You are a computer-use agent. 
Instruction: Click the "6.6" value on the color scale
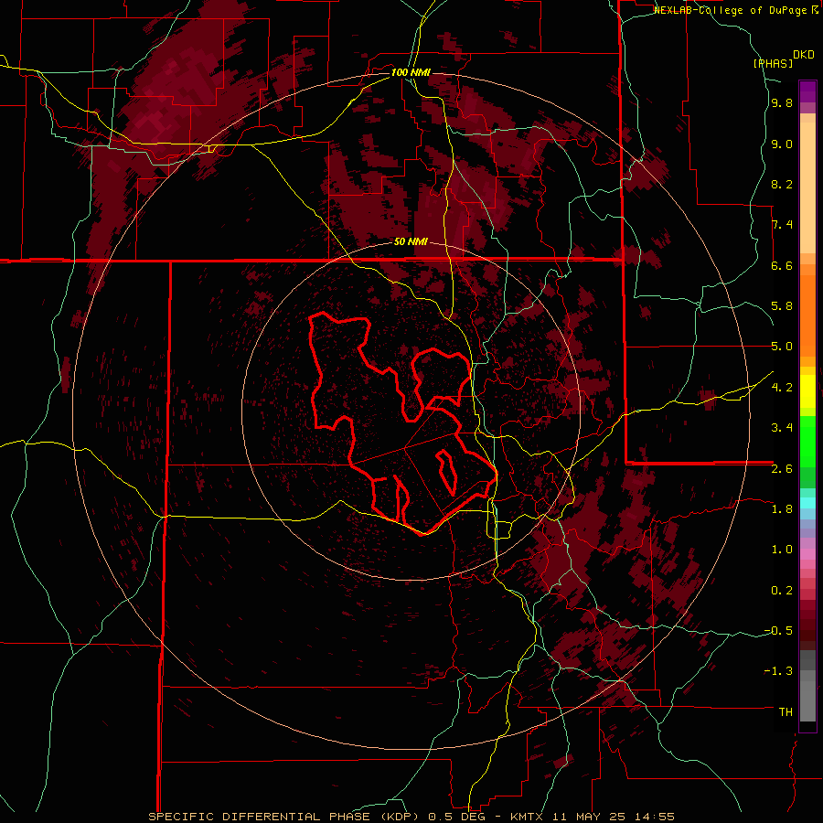pyautogui.click(x=782, y=265)
